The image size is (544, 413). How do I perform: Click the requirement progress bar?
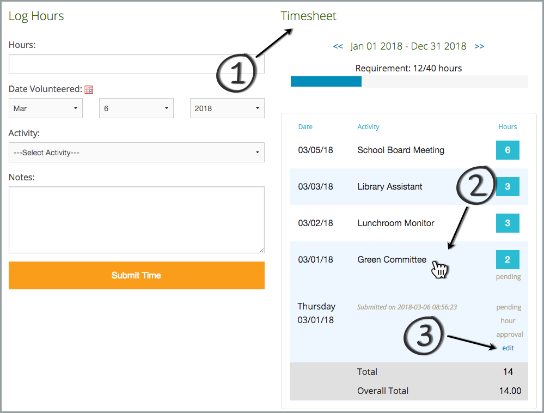(x=409, y=81)
